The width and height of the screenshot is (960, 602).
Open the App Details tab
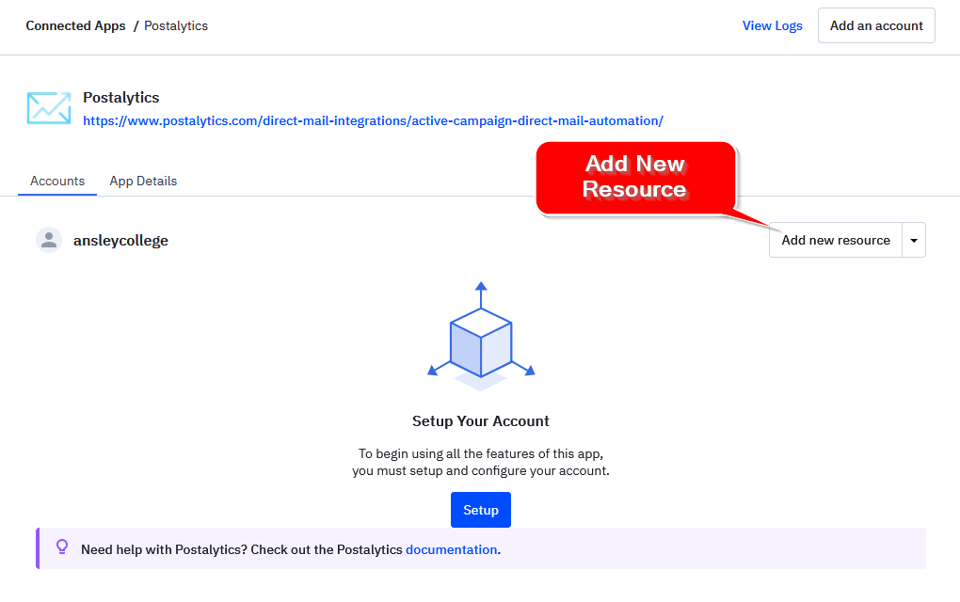click(x=143, y=182)
